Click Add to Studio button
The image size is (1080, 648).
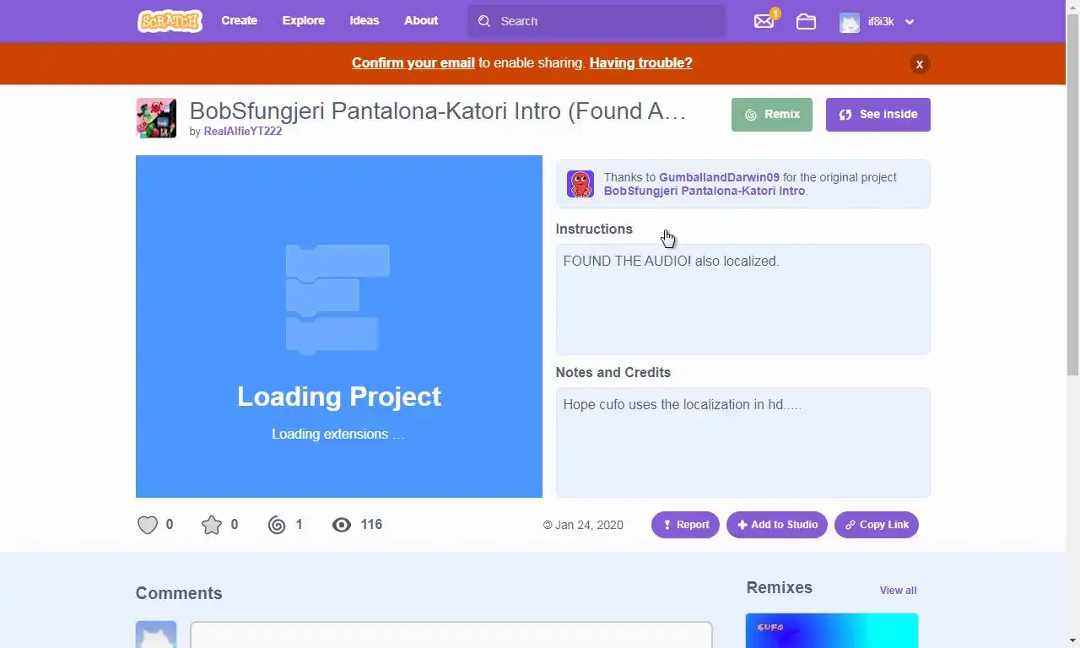click(777, 525)
